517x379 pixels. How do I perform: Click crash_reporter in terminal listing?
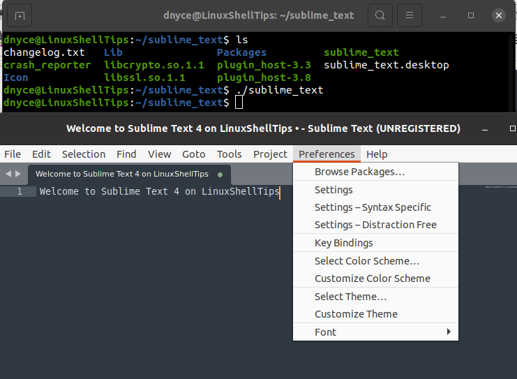click(47, 65)
